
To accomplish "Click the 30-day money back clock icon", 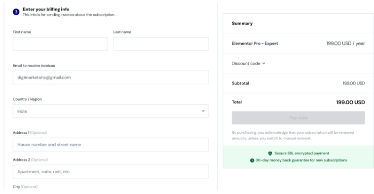I will (252, 160).
